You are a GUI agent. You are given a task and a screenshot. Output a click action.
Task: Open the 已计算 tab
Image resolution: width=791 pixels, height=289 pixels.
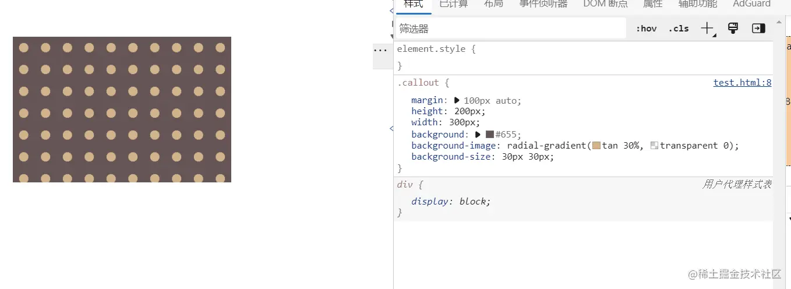453,5
